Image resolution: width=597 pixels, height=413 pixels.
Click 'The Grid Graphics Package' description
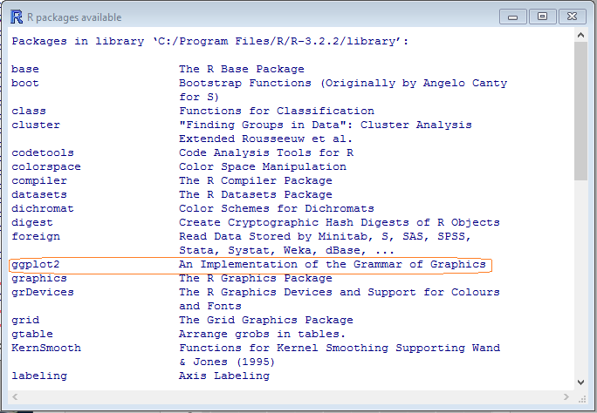point(266,321)
